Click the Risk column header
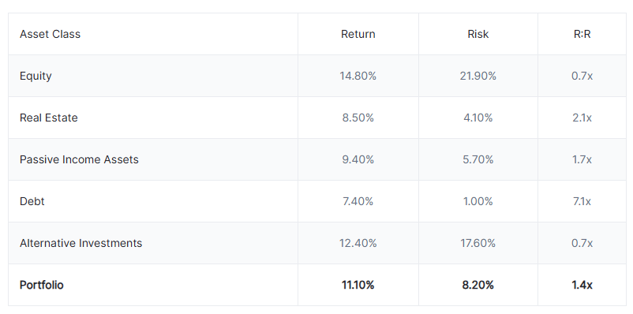Image resolution: width=633 pixels, height=314 pixels. click(478, 34)
